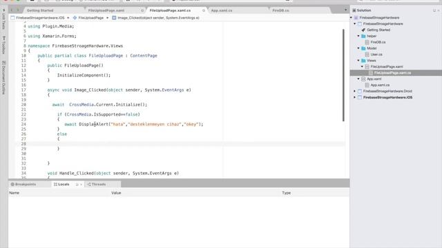Viewport: 442px width, 248px height.
Task: Click the ContentPage base class name
Action: [x=144, y=56]
